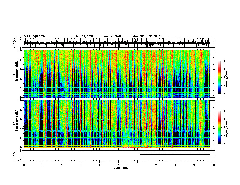Click the ch.2 color bar "log(PSD)" label
This screenshot has width=240, height=185.
click(227, 128)
